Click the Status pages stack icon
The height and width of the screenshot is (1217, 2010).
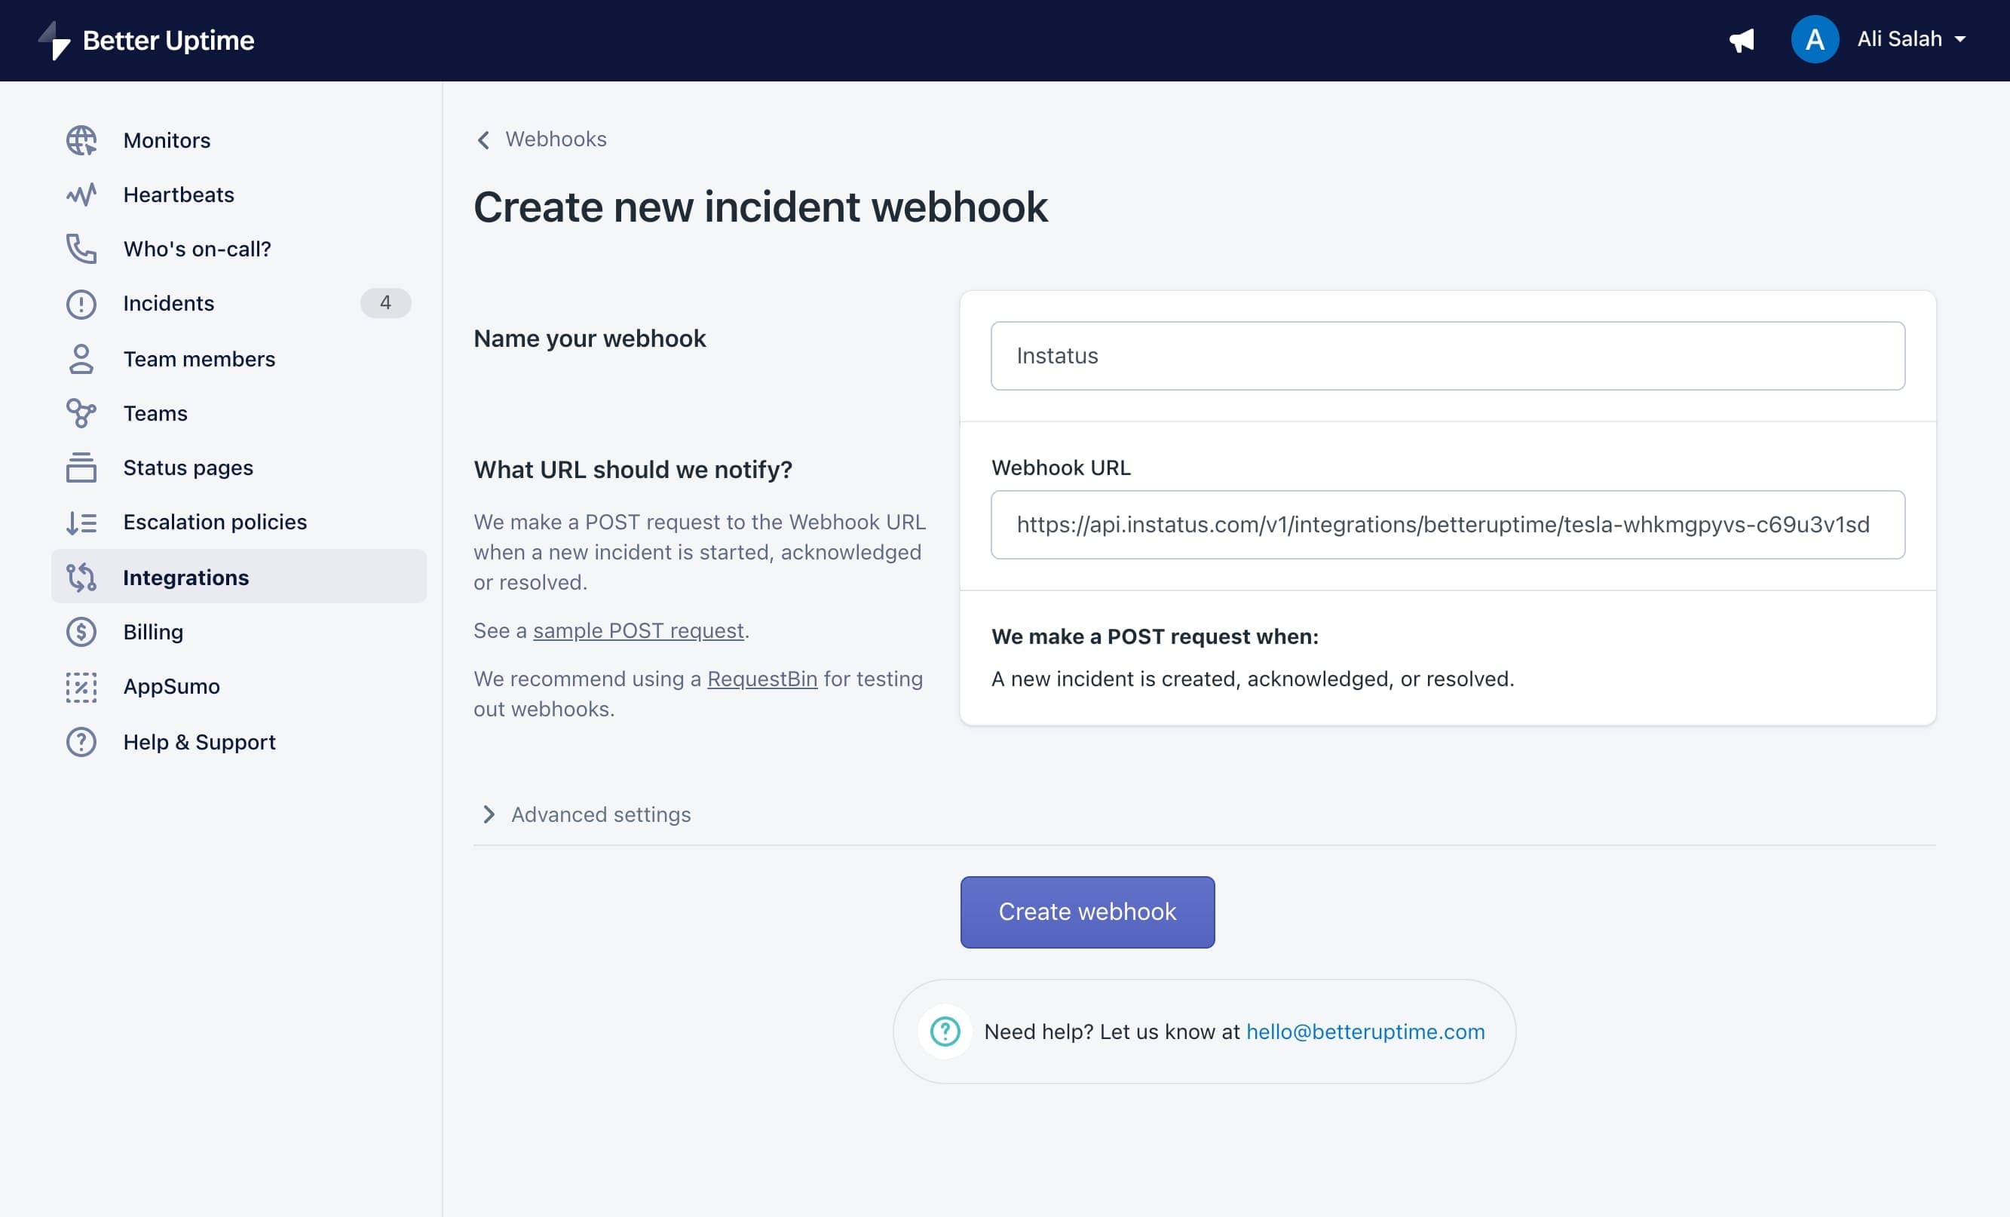tap(81, 467)
